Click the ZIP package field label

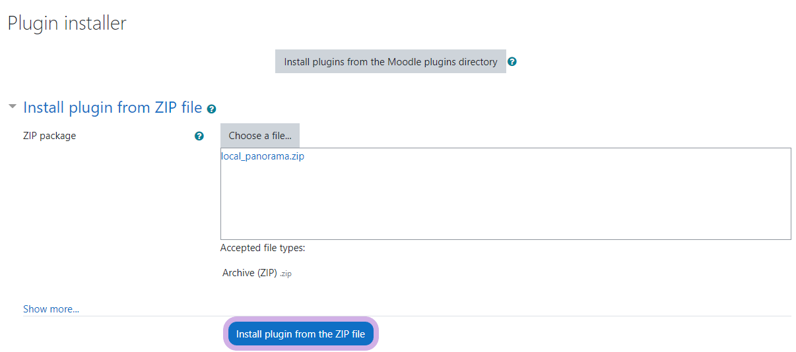pyautogui.click(x=50, y=136)
